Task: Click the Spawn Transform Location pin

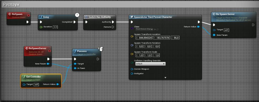Action: pyautogui.click(x=132, y=36)
